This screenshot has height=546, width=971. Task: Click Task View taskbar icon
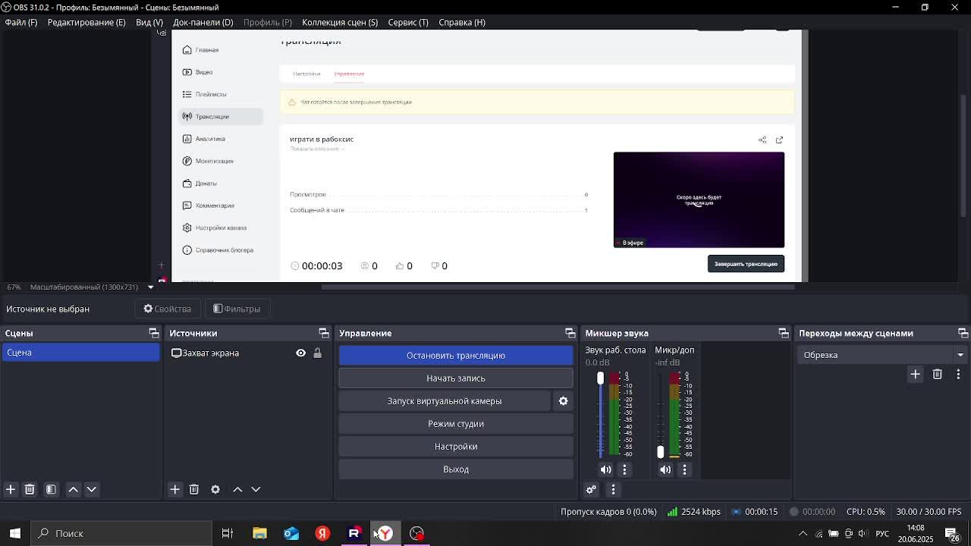tap(227, 533)
